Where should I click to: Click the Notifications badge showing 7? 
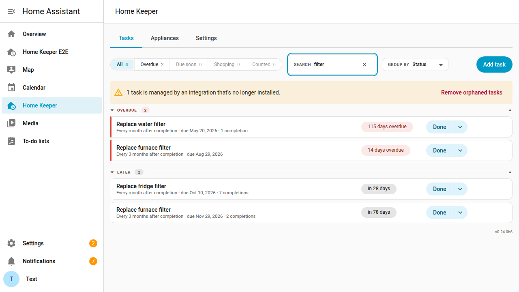tap(93, 261)
